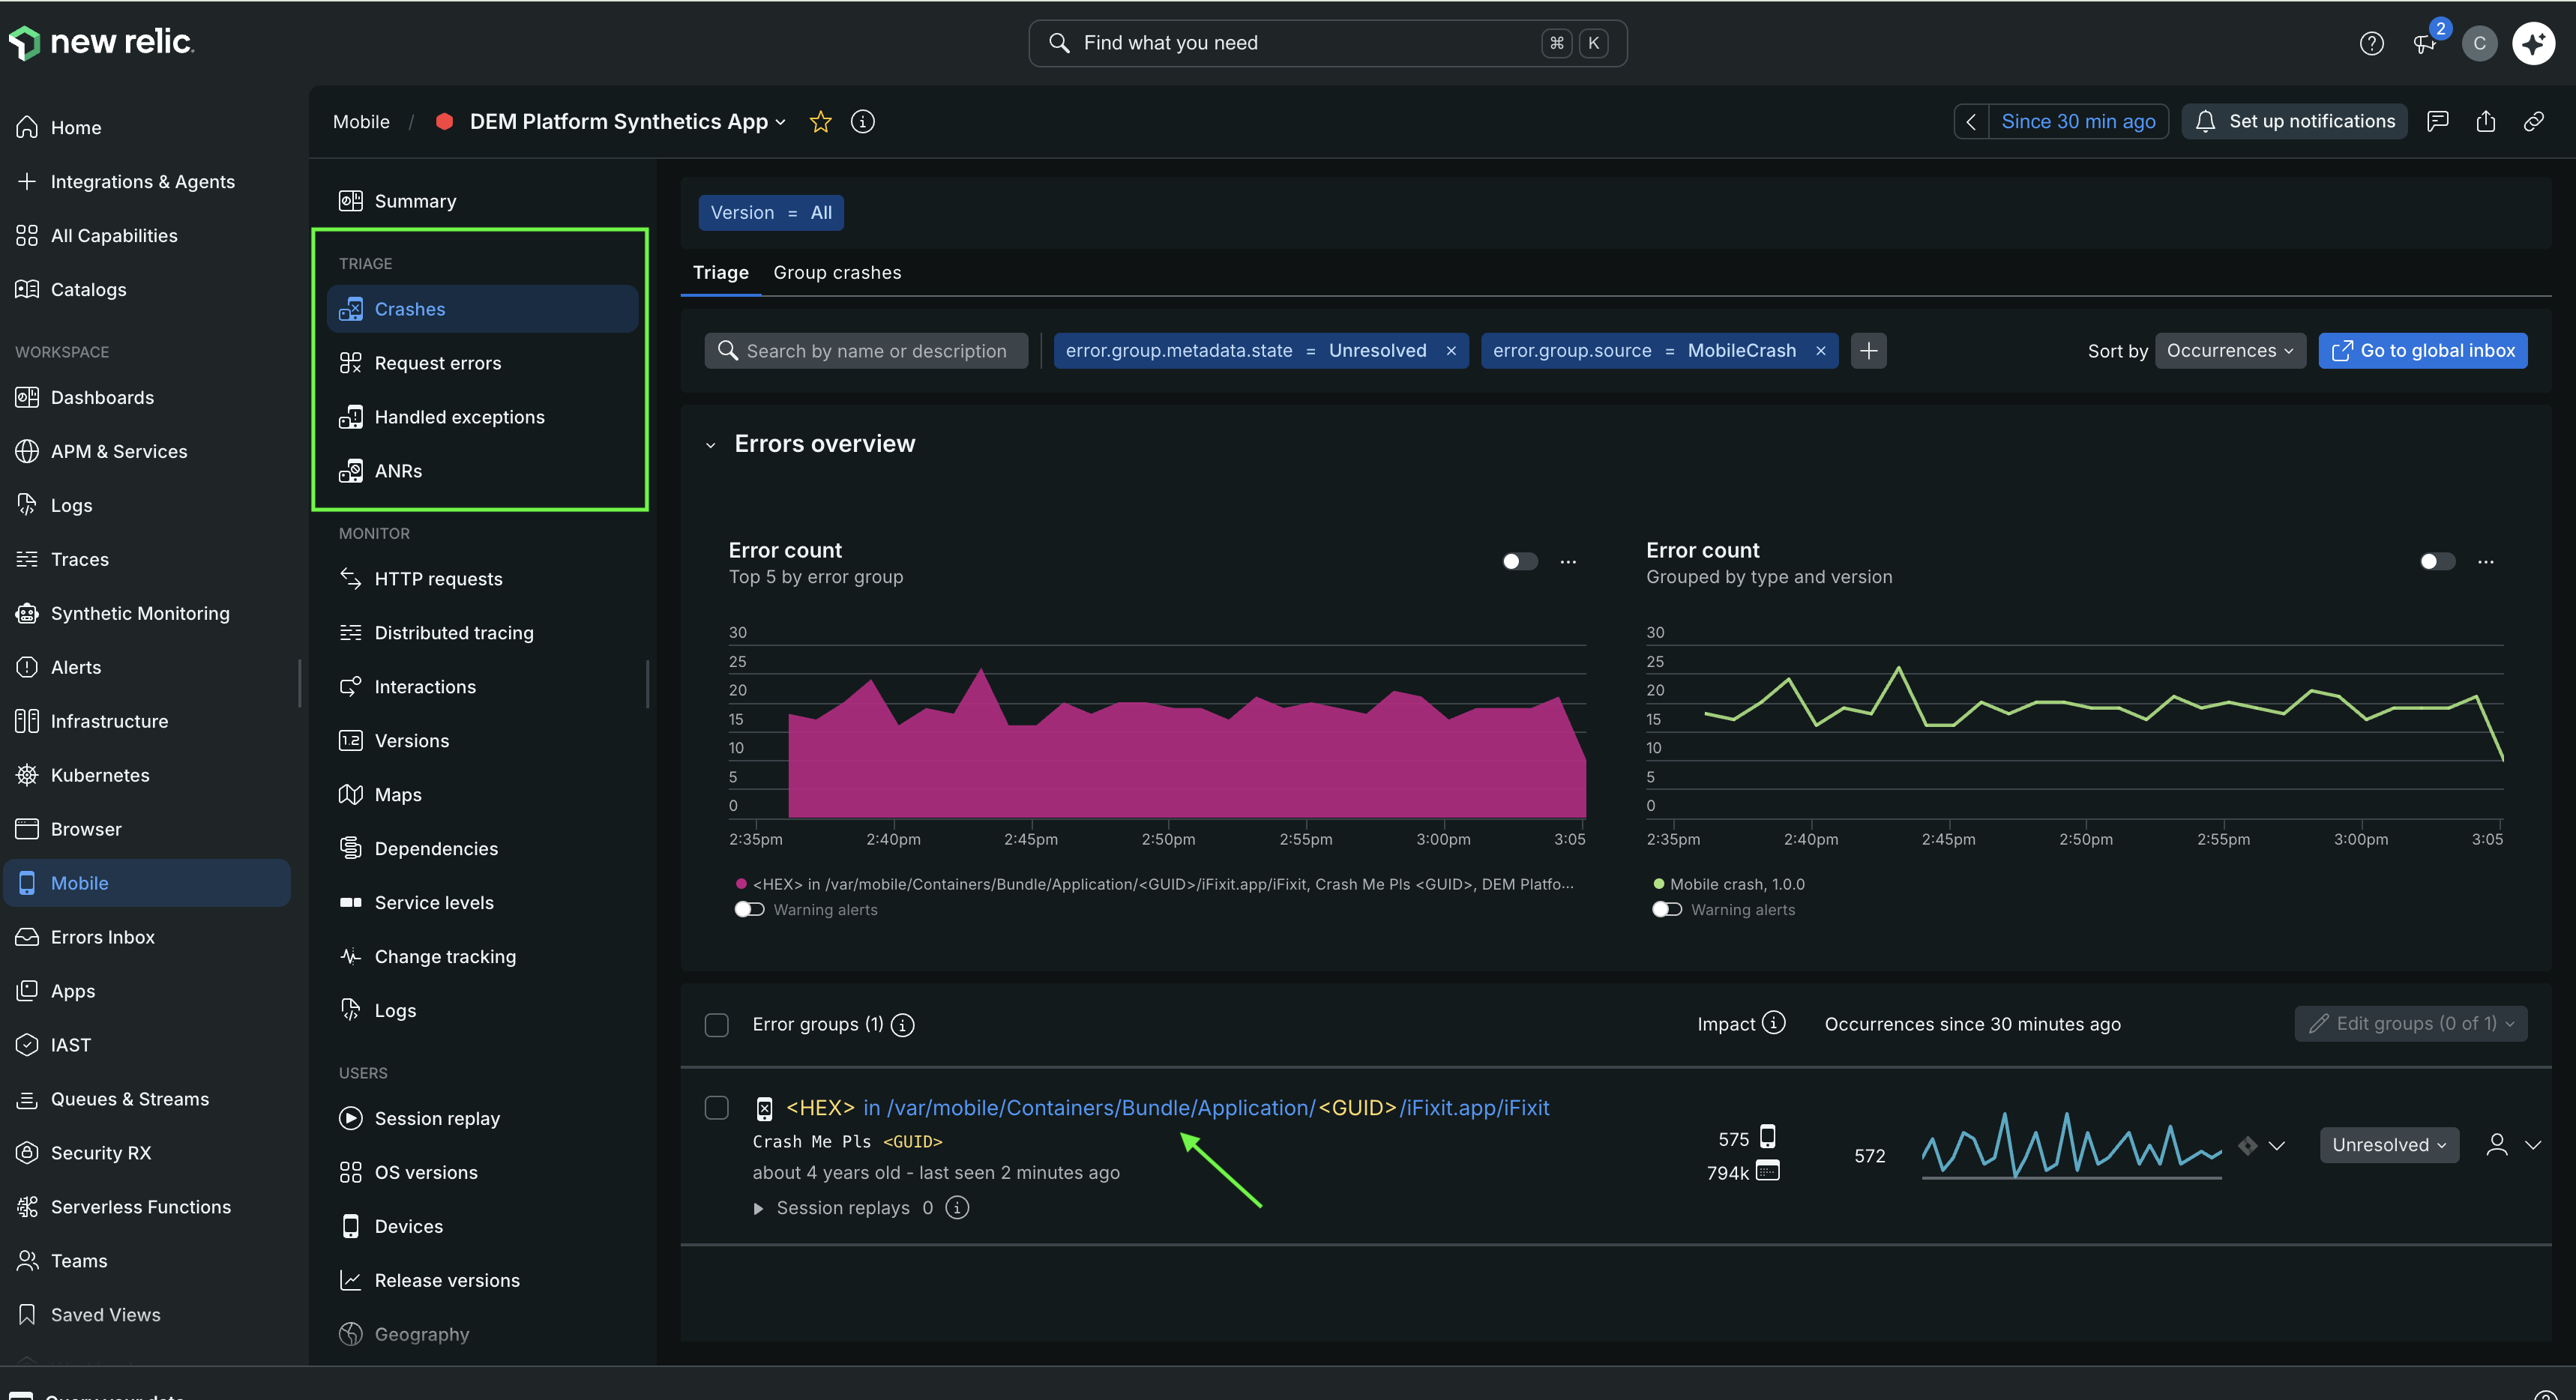Open Serverless Functions in the sidebar
Screen dimensions: 2576x1400
(141, 1208)
